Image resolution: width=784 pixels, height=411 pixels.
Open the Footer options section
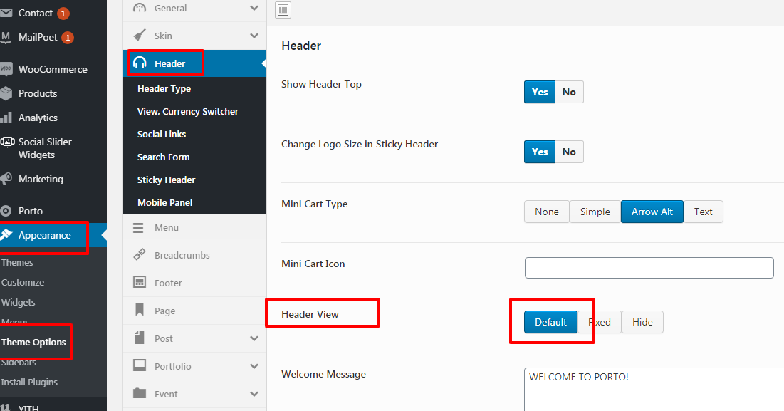194,283
